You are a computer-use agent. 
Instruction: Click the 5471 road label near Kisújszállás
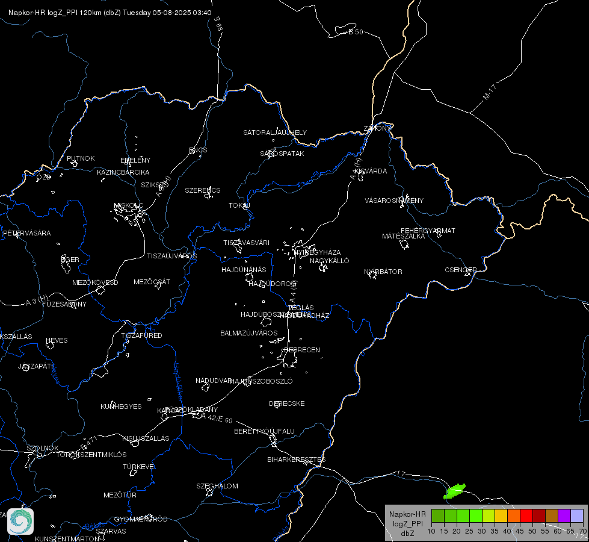coord(89,443)
